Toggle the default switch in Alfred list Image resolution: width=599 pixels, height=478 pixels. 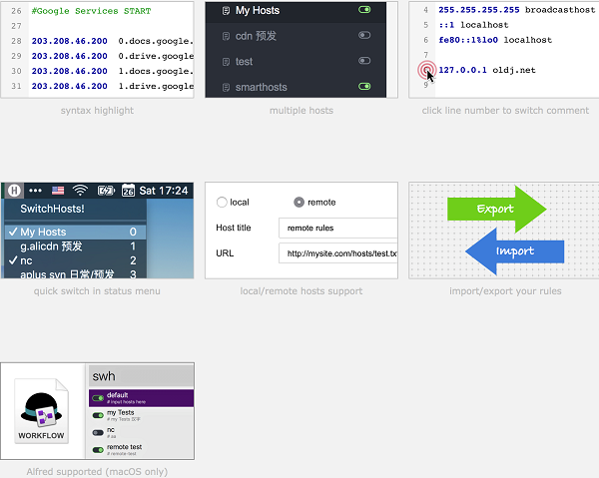98,398
